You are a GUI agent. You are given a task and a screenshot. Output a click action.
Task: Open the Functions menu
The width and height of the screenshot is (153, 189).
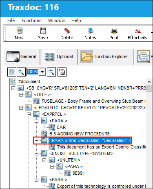click(31, 20)
